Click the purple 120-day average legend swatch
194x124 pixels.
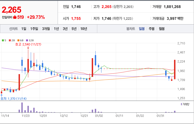click(27, 40)
